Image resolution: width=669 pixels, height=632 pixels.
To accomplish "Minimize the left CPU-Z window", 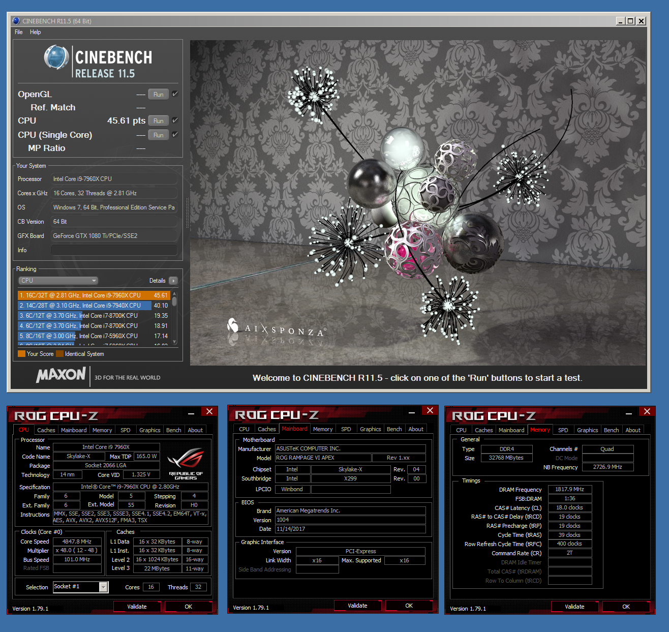I will pyautogui.click(x=191, y=412).
